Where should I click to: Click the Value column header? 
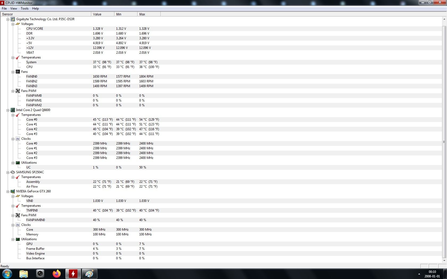click(103, 14)
